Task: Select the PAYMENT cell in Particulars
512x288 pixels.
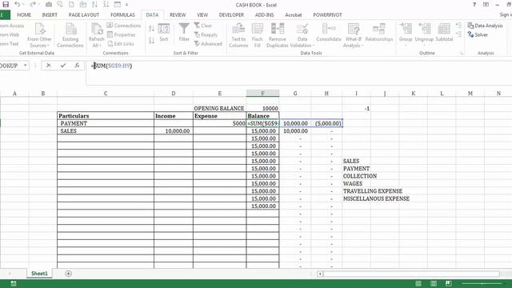Action: (106, 123)
